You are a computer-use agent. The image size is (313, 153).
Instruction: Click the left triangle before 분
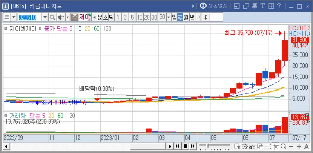click(x=95, y=17)
